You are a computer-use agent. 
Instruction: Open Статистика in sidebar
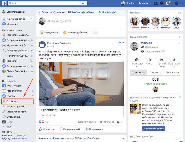point(11,117)
